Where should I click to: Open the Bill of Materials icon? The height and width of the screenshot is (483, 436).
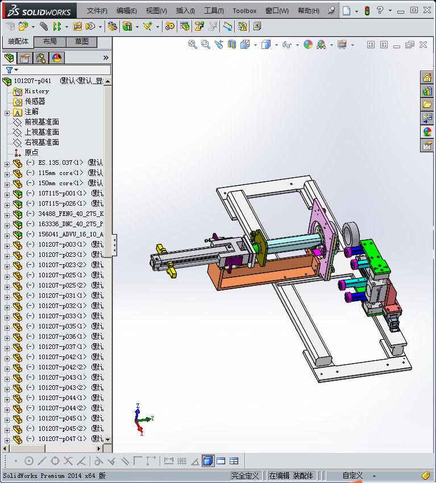coord(185,27)
